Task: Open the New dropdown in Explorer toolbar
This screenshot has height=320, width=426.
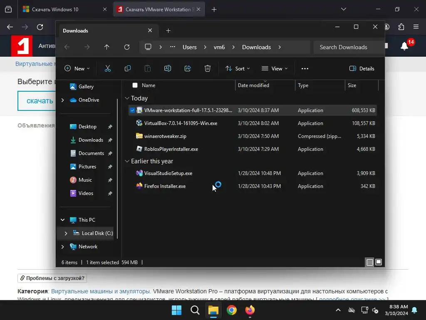Action: [77, 69]
